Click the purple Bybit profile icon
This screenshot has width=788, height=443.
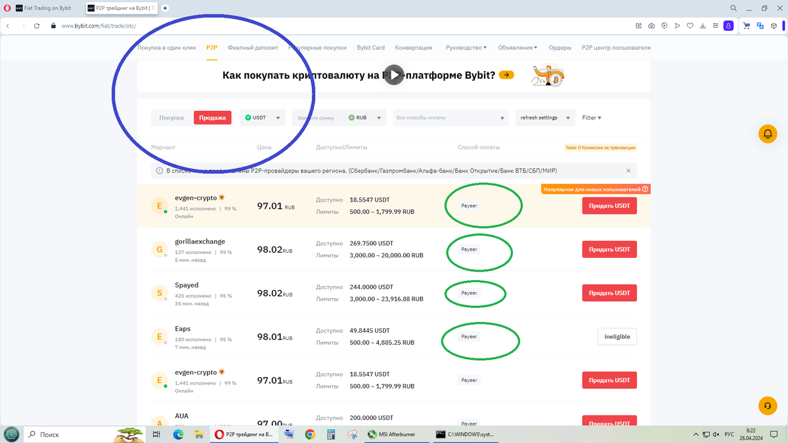point(728,25)
